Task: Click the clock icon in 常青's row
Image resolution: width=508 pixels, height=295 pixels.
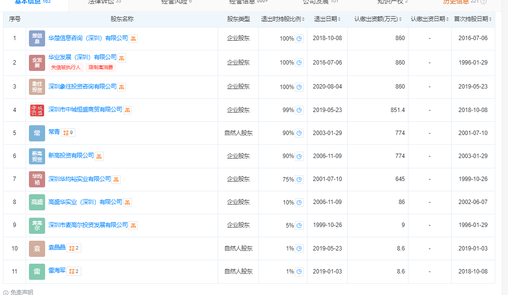Action: [299, 133]
